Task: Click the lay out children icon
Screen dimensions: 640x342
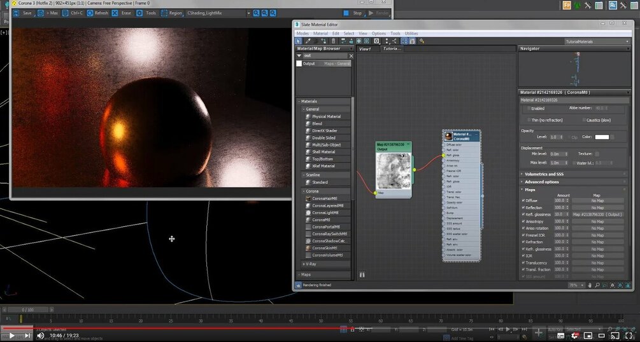Action: tap(394, 41)
